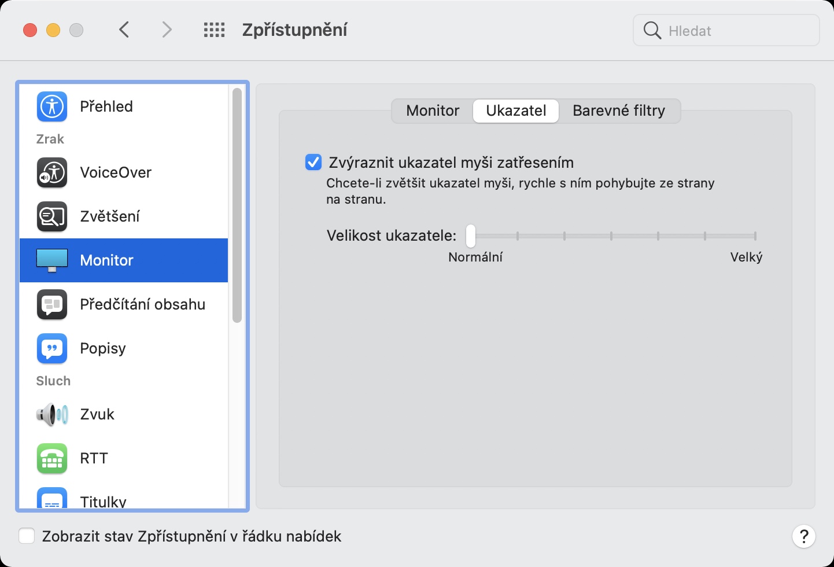Open the RTT green phone icon
The height and width of the screenshot is (567, 834).
(52, 458)
